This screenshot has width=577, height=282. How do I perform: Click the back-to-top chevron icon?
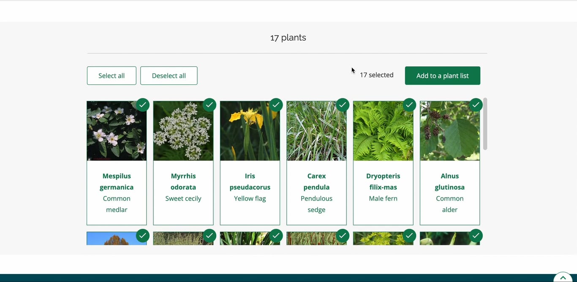pos(563,278)
